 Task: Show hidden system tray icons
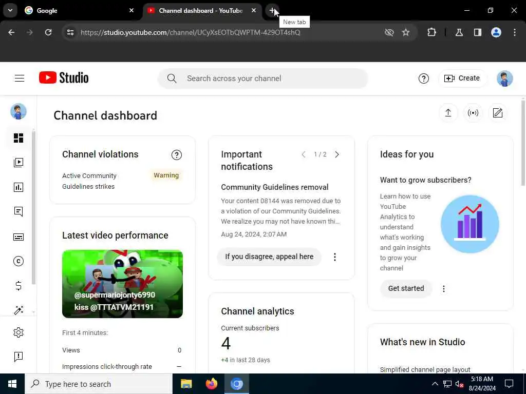[435, 384]
